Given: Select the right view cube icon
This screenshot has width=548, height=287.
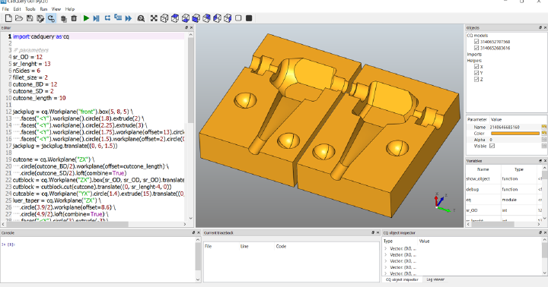Looking at the screenshot, I should [228, 18].
